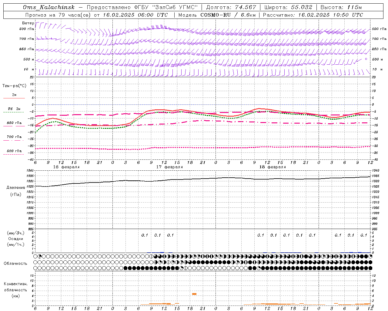Click the Облачность cloud cover label
This screenshot has height=311, width=388.
click(15, 263)
